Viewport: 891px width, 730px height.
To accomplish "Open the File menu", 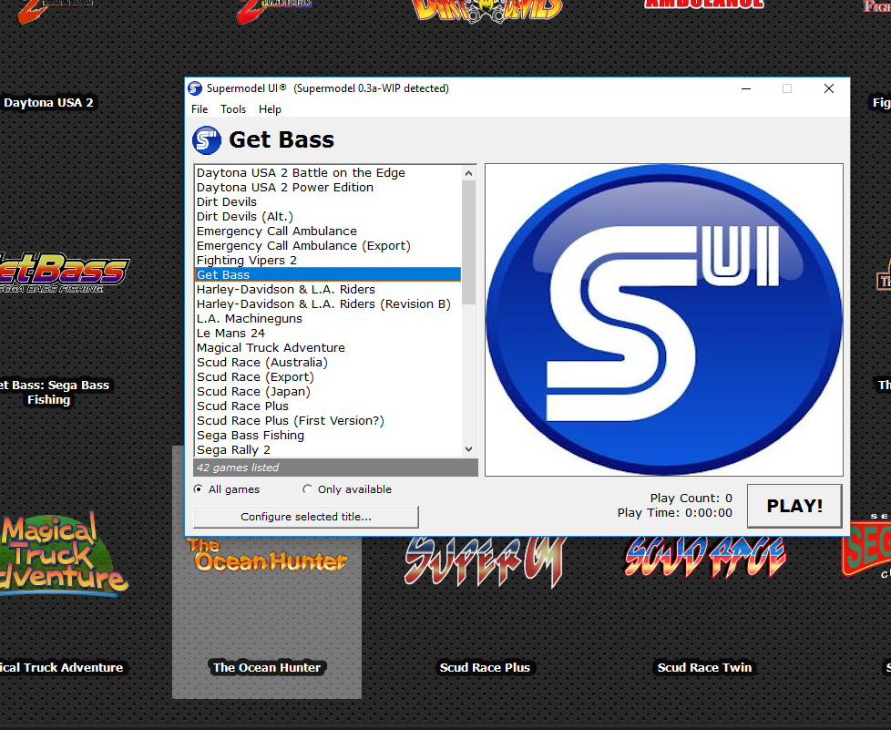I will click(x=200, y=109).
